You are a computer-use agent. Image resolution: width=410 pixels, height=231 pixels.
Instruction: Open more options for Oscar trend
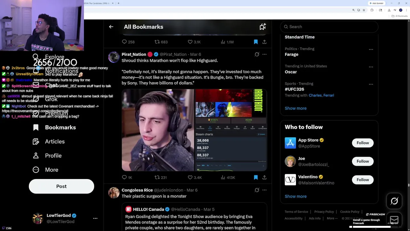(x=371, y=67)
